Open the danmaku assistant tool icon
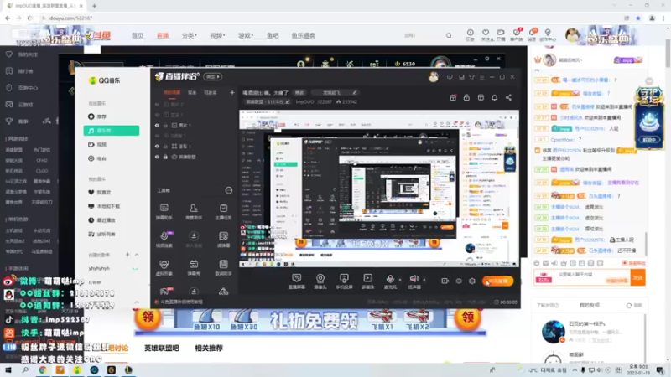This screenshot has width=671, height=377. click(164, 208)
